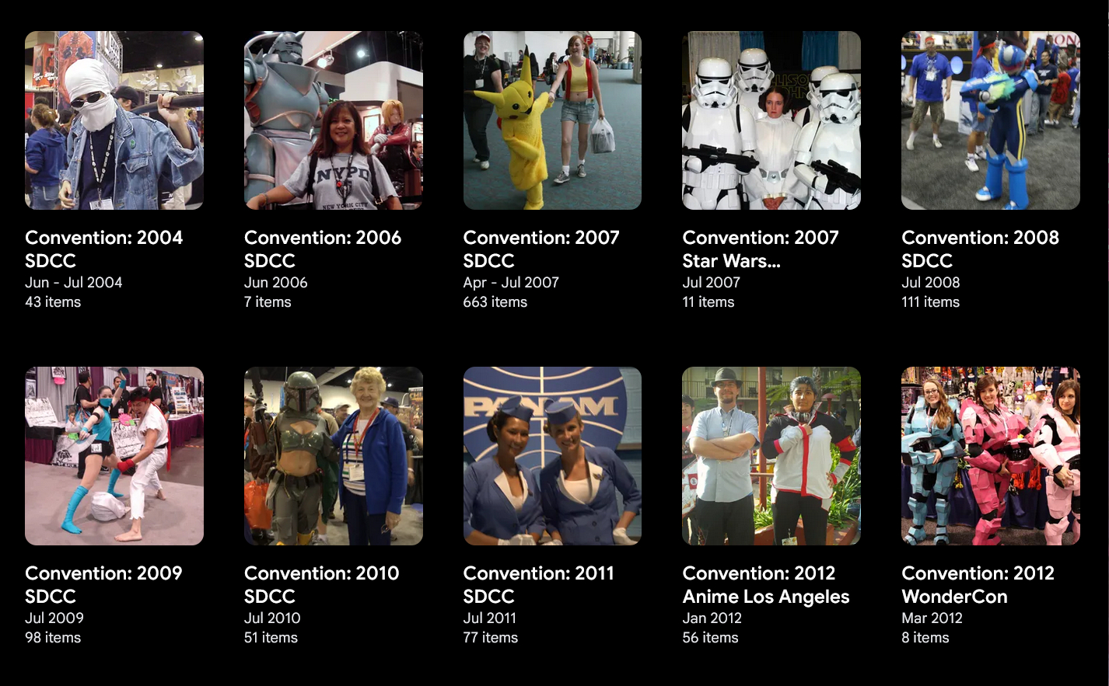Click the Convention: 2012 WonderCon title
The height and width of the screenshot is (686, 1109).
(978, 584)
